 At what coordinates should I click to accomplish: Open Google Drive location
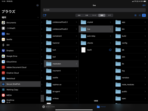(20, 56)
